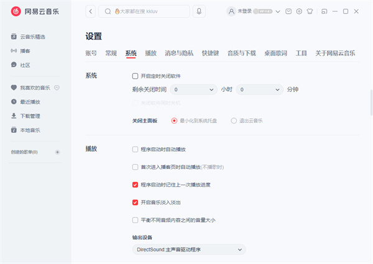Go back with the left arrow button
The image size is (373, 264).
point(91,11)
